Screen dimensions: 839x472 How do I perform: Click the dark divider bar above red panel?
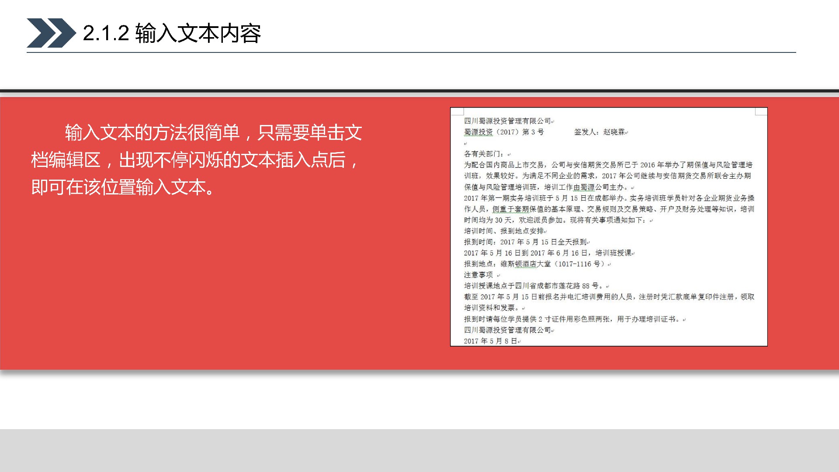click(x=419, y=91)
